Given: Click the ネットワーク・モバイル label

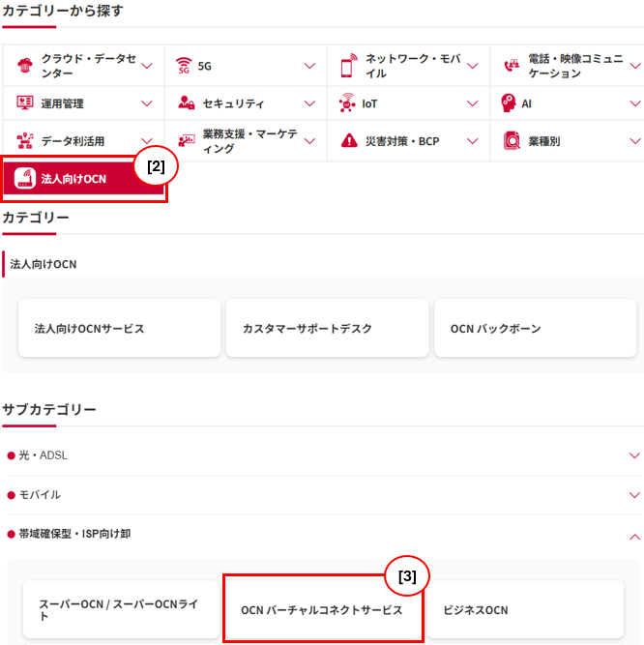Looking at the screenshot, I should (413, 66).
